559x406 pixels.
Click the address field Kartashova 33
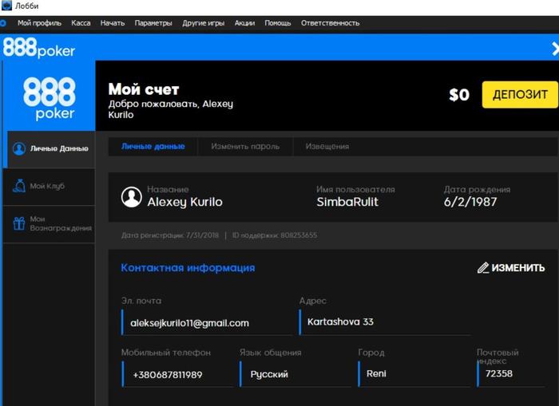click(x=385, y=322)
